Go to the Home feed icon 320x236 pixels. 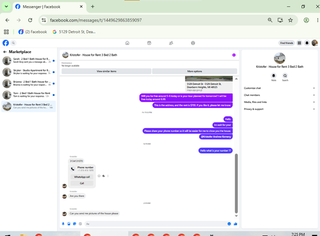127,43
